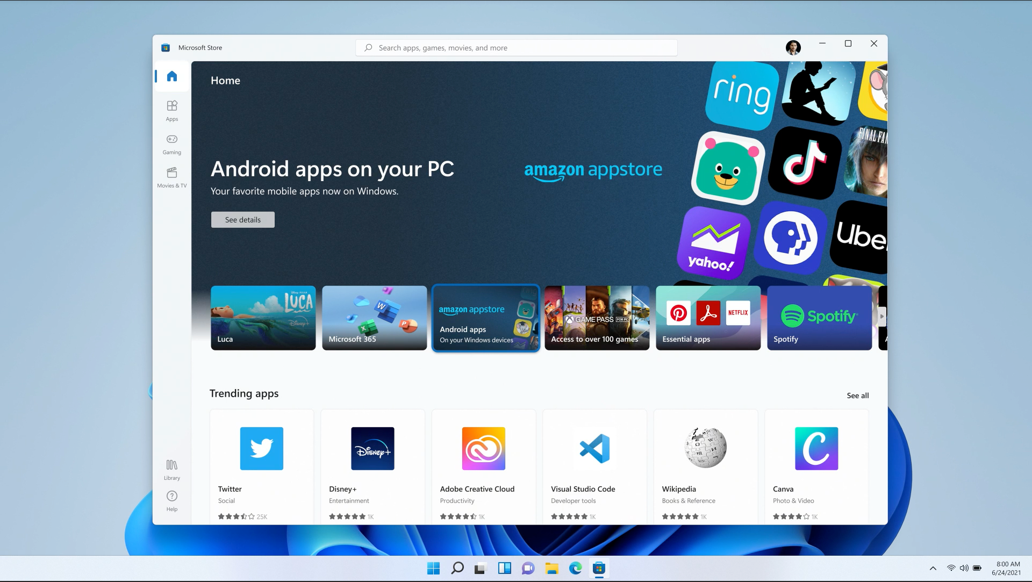Click the See details button for Android apps
Image resolution: width=1032 pixels, height=582 pixels.
pyautogui.click(x=242, y=219)
